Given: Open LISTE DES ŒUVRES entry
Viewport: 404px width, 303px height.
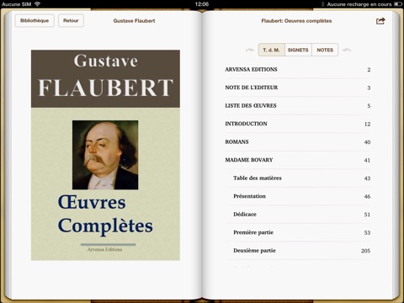Looking at the screenshot, I should 298,106.
